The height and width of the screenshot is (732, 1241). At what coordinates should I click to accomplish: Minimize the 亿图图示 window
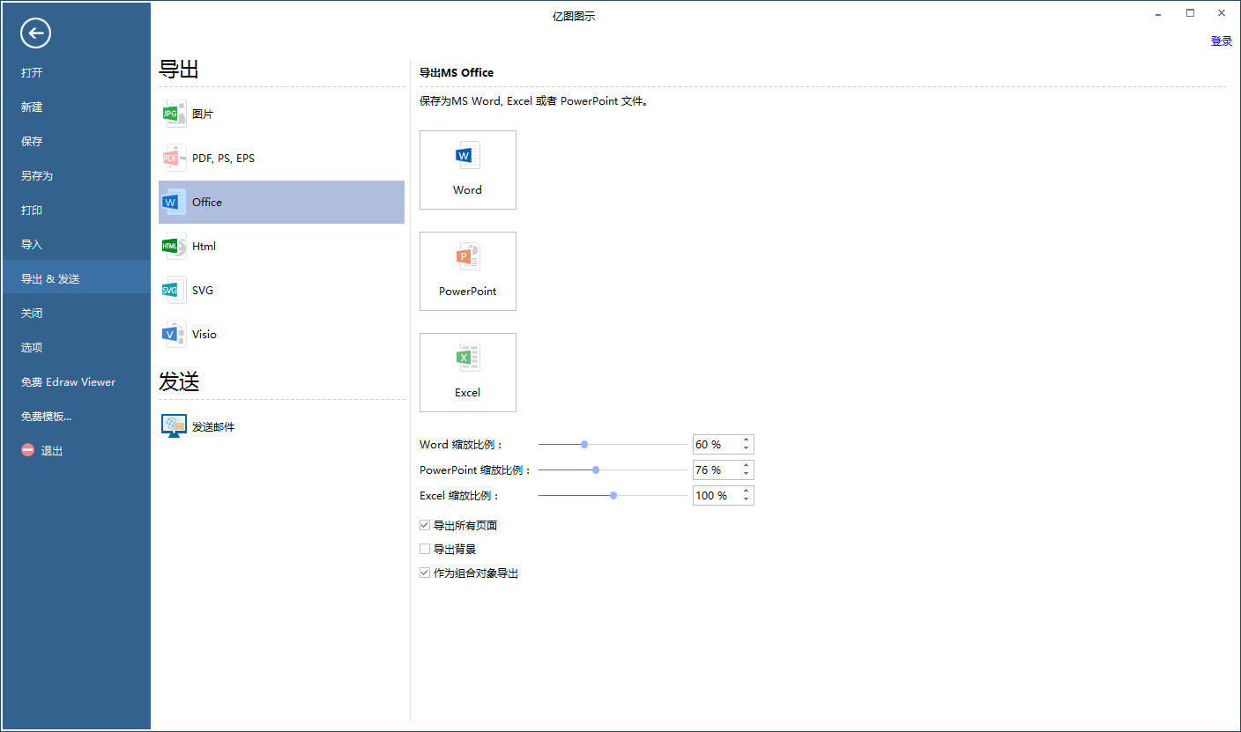click(1158, 13)
